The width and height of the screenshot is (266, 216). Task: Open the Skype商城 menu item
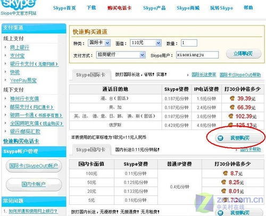point(188,8)
